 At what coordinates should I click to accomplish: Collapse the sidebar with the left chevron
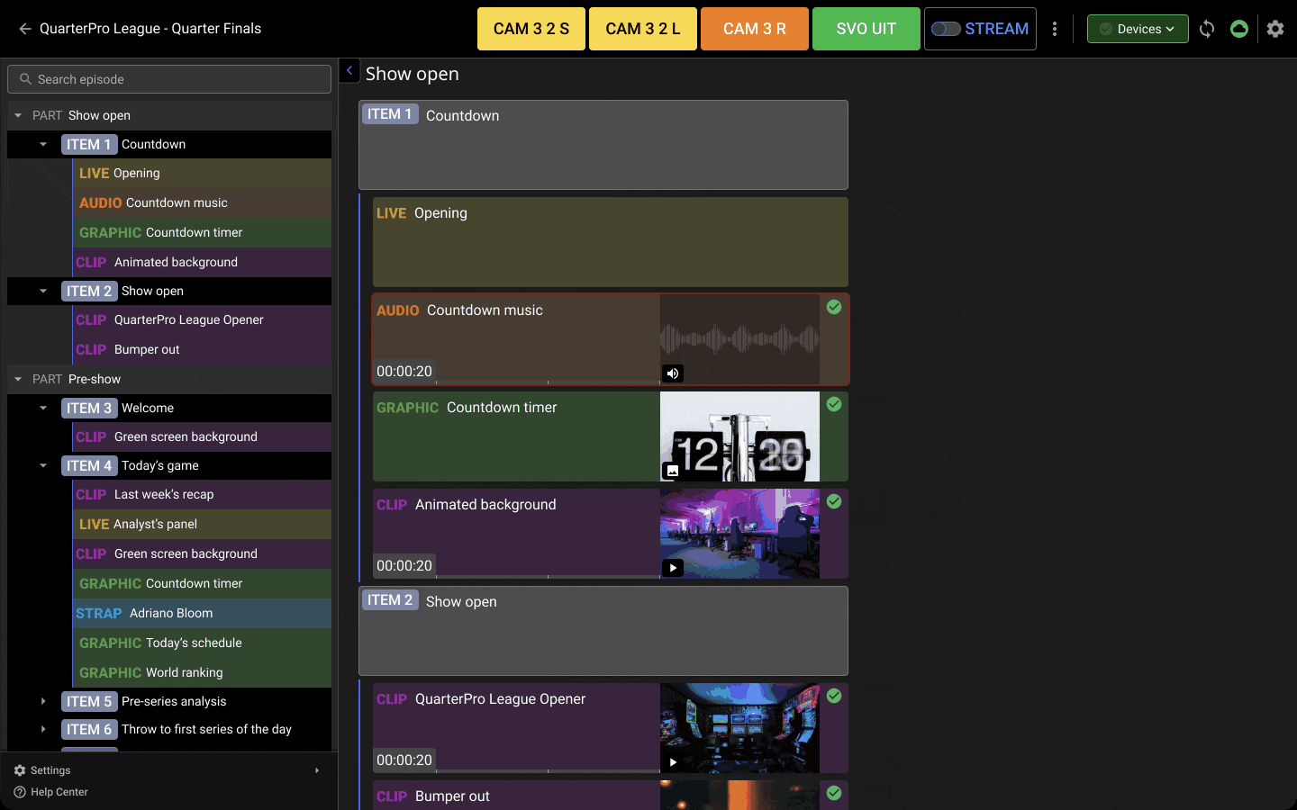click(x=349, y=70)
